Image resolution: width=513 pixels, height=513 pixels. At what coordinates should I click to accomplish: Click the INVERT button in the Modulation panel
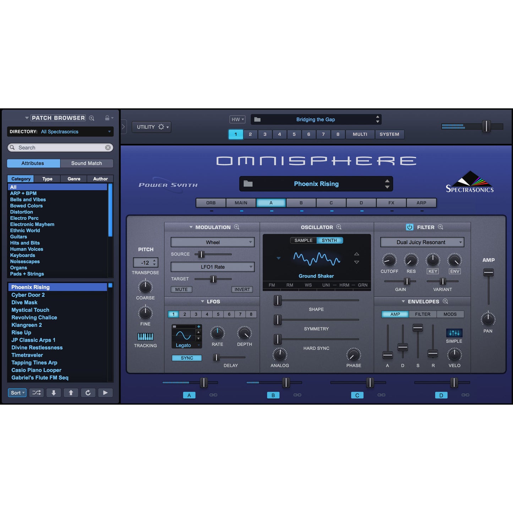(242, 289)
